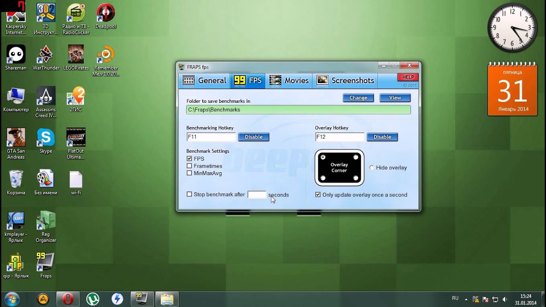Open the 3D Инструктор desktop shortcut

click(46, 19)
